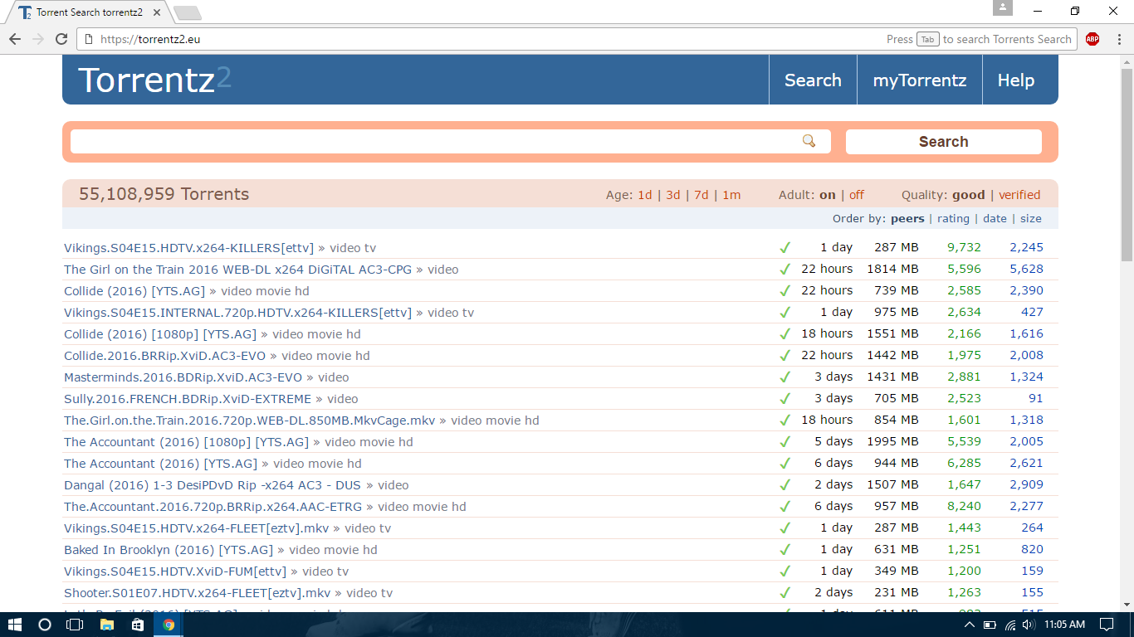Click the 9,732 seeders value
The height and width of the screenshot is (637, 1134).
click(x=964, y=247)
